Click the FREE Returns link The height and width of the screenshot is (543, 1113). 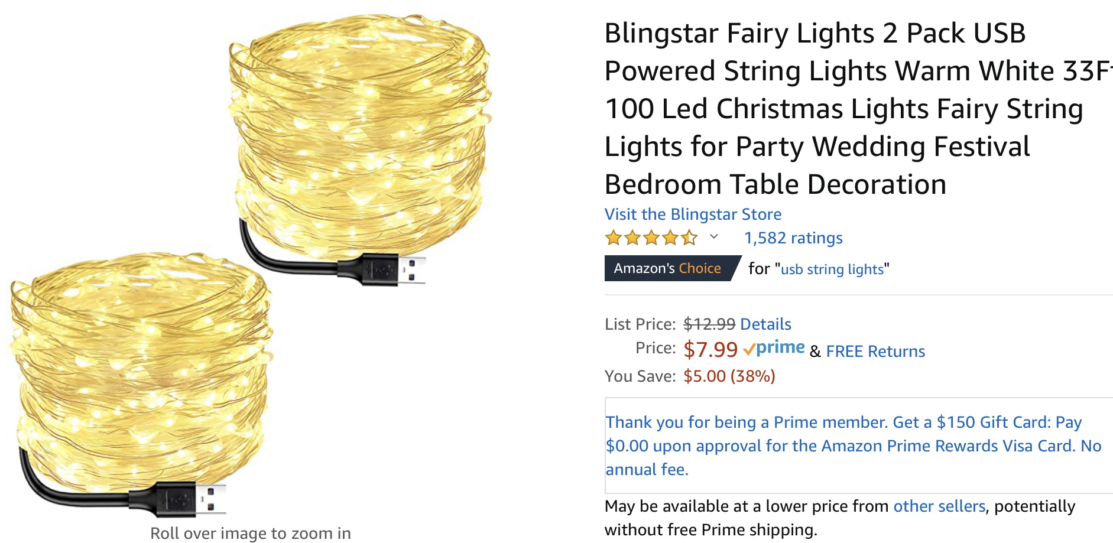pos(875,352)
